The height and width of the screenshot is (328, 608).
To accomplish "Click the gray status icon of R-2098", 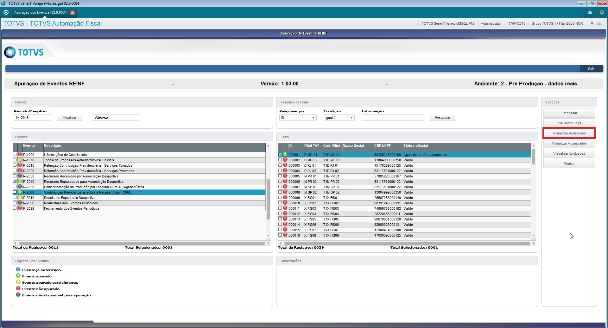I will [x=20, y=203].
